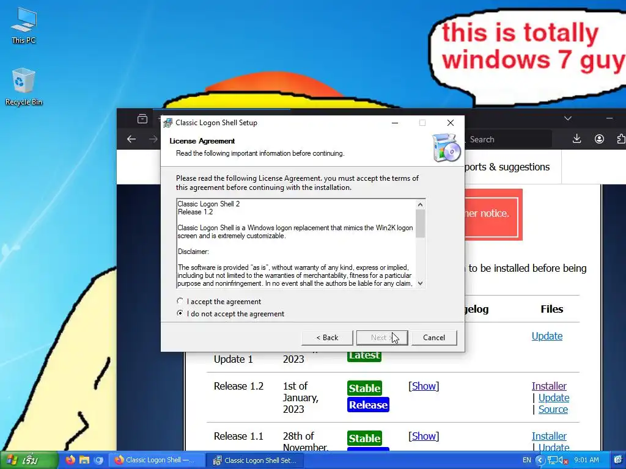
Task: Click the browser back arrow
Action: tap(131, 139)
